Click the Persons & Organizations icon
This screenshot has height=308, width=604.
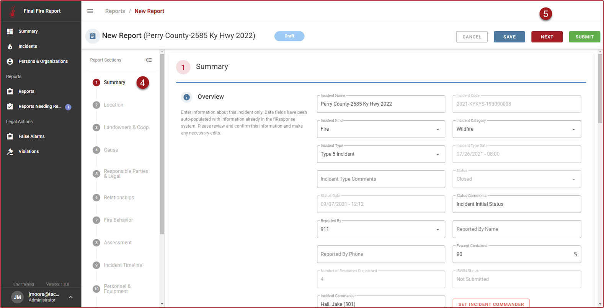click(x=10, y=61)
